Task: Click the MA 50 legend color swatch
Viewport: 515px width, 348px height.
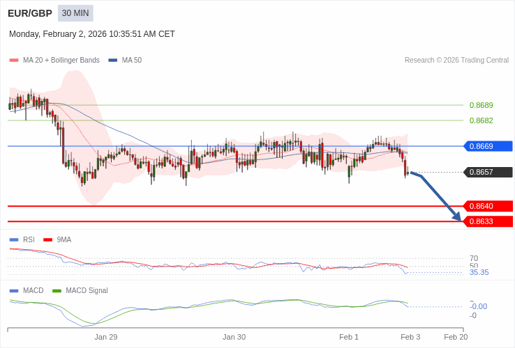Action: point(113,61)
